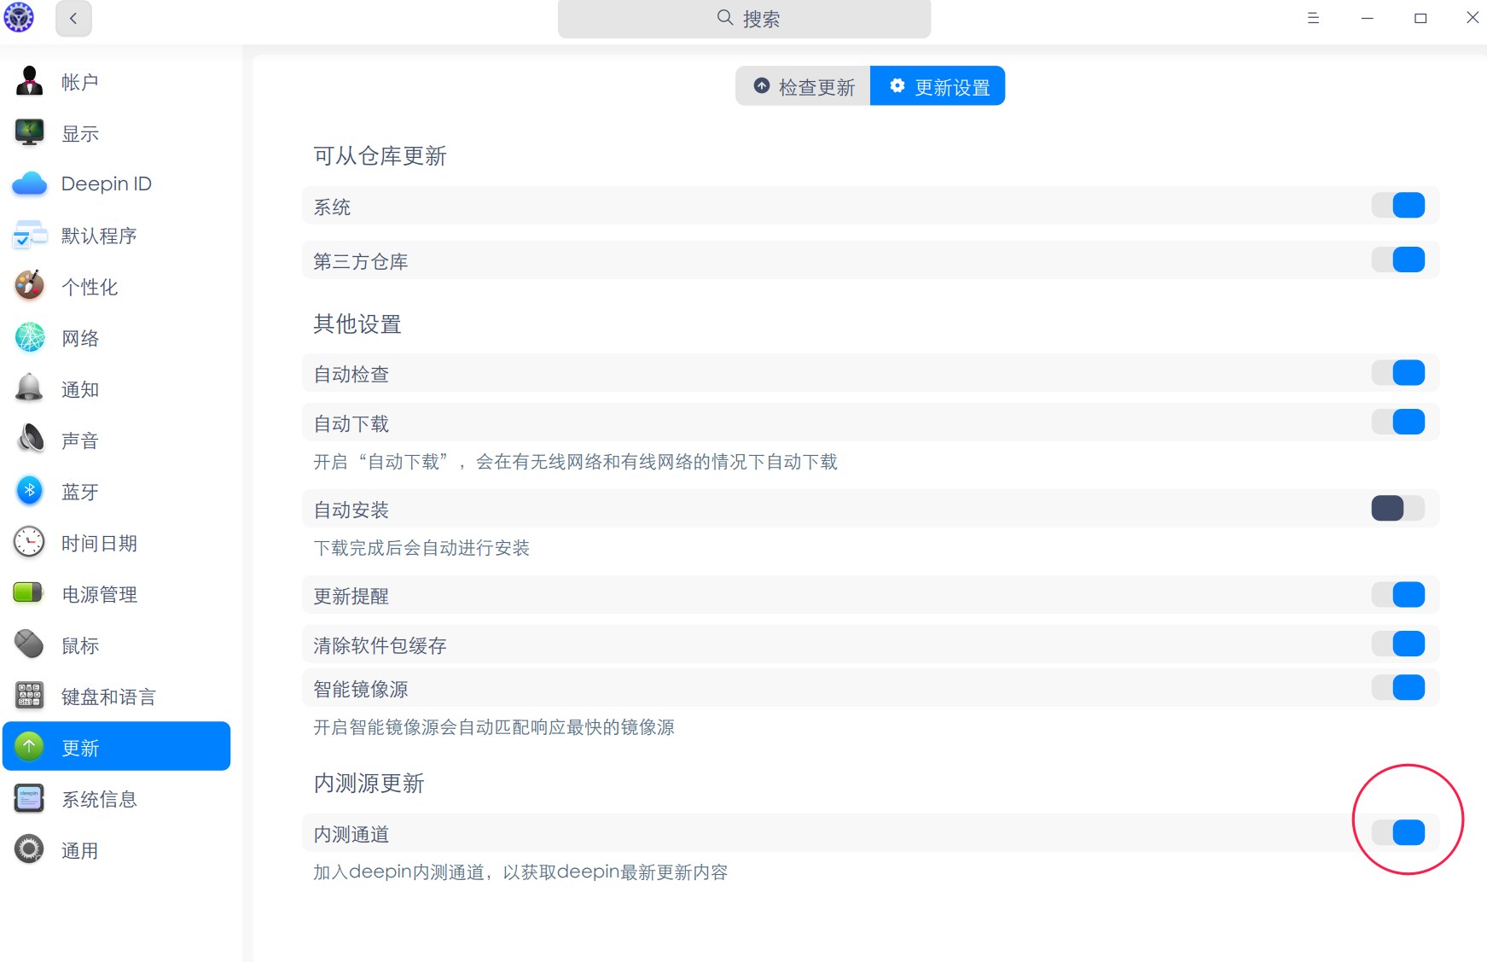The width and height of the screenshot is (1487, 962).
Task: Click the 网络 globe icon
Action: coord(30,337)
